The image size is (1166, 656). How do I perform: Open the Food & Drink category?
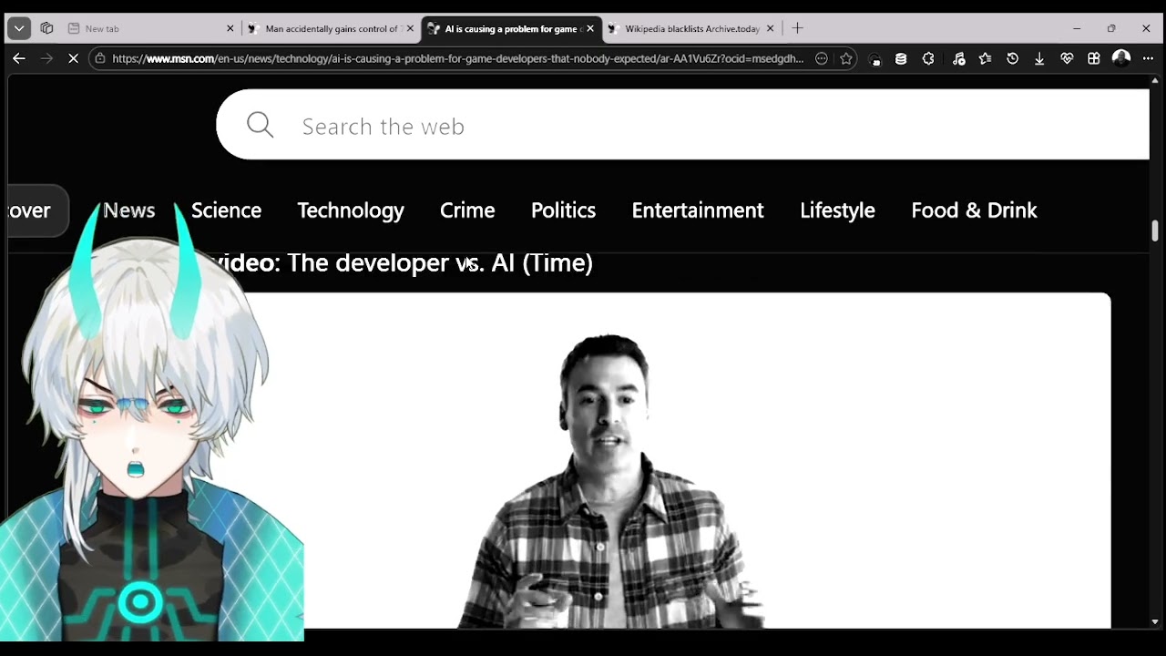pos(974,210)
